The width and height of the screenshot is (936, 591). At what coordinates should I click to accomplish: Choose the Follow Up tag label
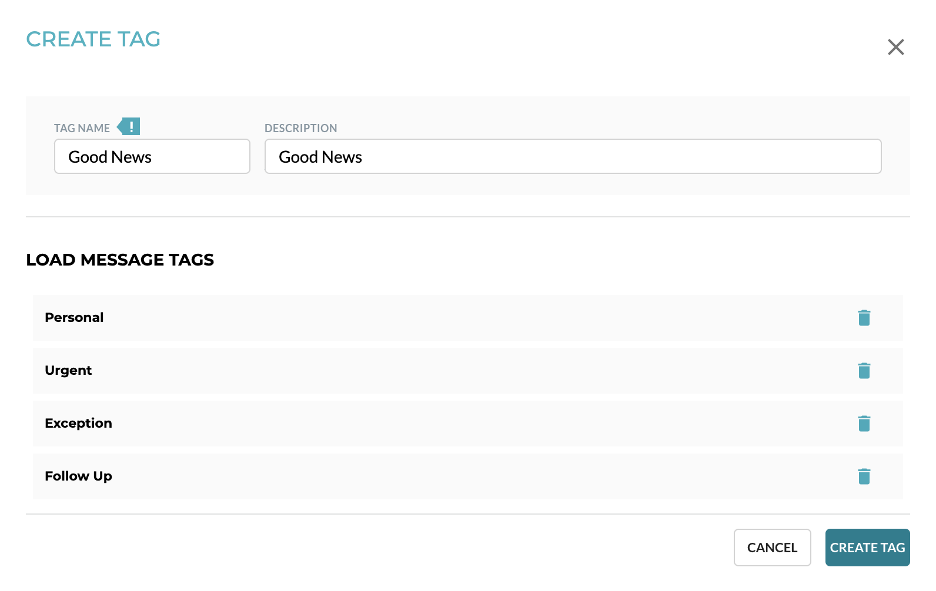(78, 476)
